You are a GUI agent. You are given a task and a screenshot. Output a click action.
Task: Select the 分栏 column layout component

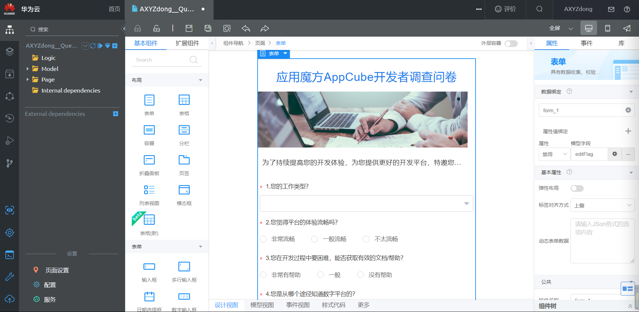point(184,135)
